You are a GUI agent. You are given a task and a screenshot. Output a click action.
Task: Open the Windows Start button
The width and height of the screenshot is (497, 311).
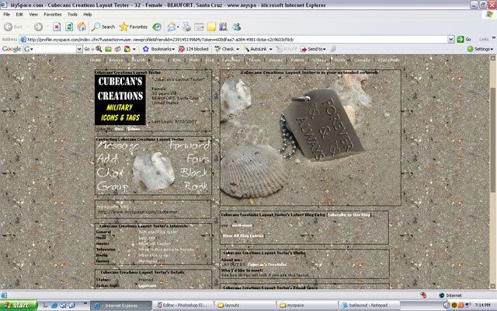[19, 306]
